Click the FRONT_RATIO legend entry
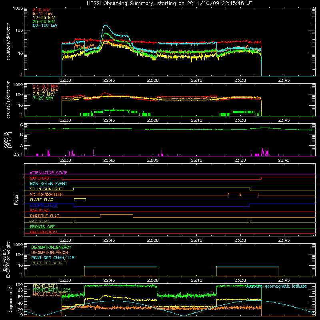This screenshot has width=320, height=320. click(46, 286)
